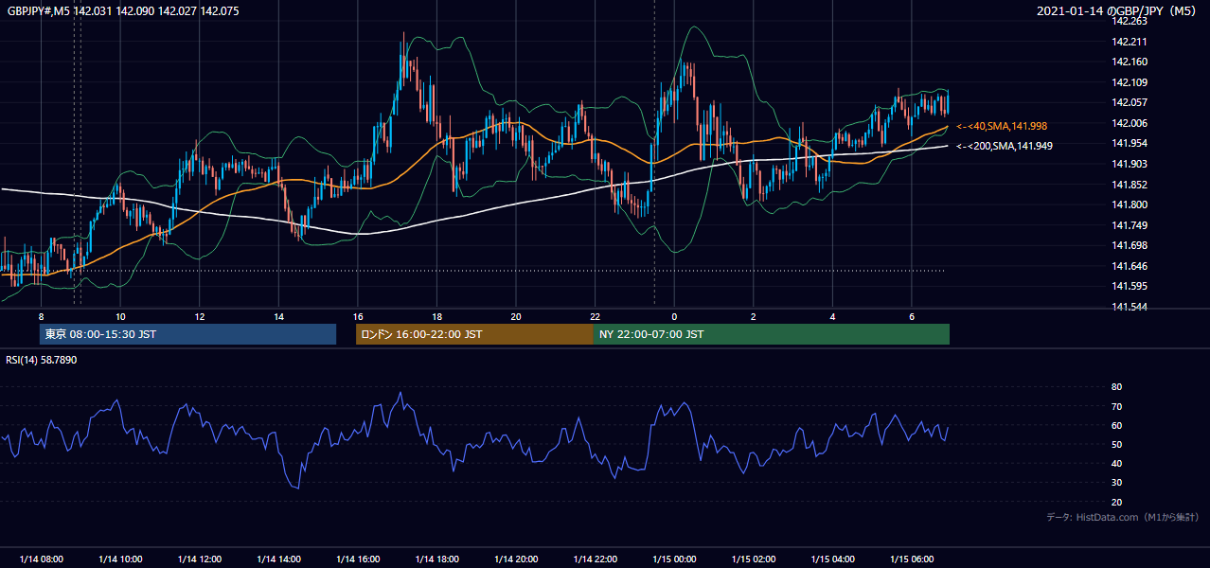Image resolution: width=1210 pixels, height=568 pixels.
Task: Click price axis value 141.749
Action: tap(1130, 225)
